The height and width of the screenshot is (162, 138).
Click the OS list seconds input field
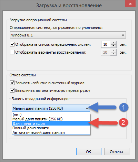(x=106, y=44)
